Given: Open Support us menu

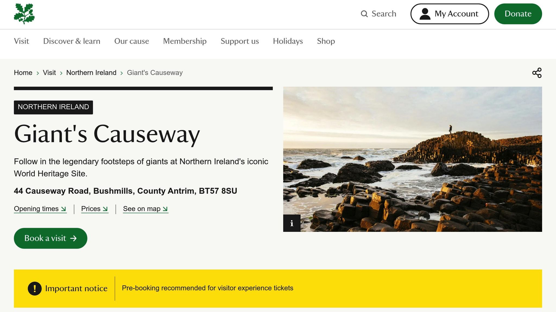Looking at the screenshot, I should coord(239,41).
